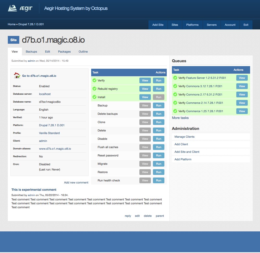Run the Backup task
The width and height of the screenshot is (260, 253).
(158, 105)
